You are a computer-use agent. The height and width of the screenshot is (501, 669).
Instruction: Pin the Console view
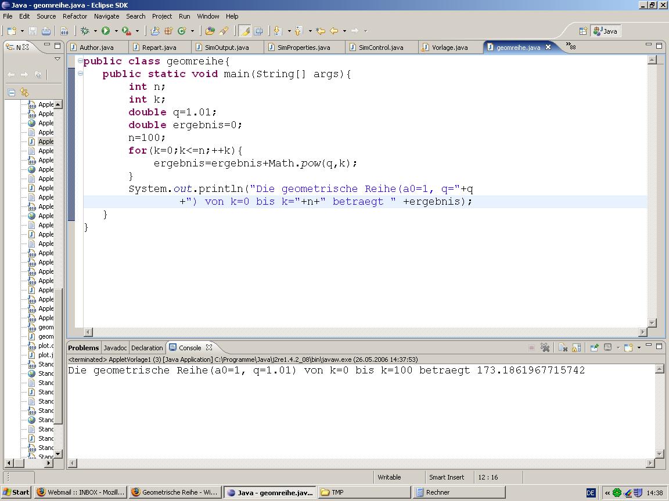point(594,347)
